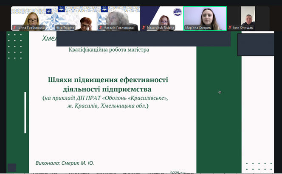The height and width of the screenshot is (174, 282).
Task: Select Наталія Гавловська's video tile
Action: [118, 18]
